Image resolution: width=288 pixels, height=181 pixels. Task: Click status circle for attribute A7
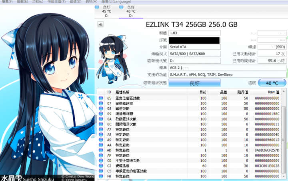101,129
